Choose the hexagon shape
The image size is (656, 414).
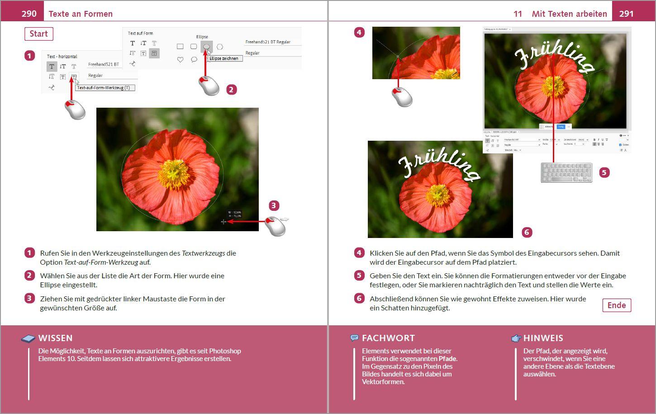point(220,46)
